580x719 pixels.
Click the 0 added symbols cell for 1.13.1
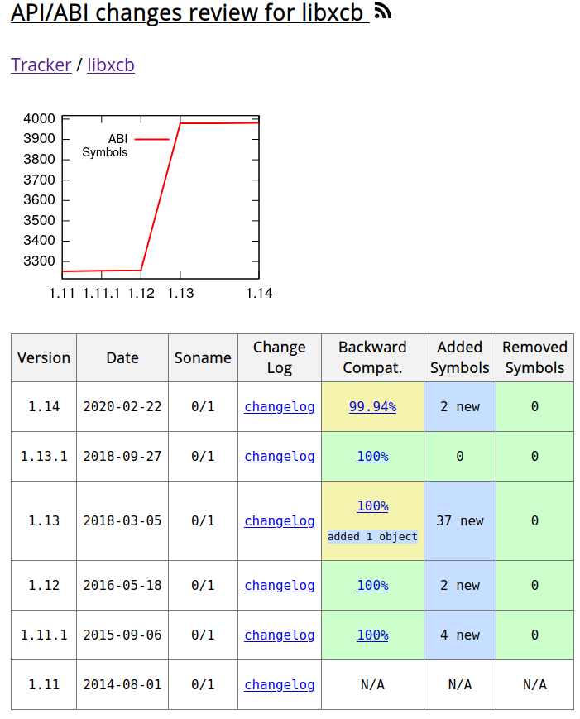[x=460, y=456]
